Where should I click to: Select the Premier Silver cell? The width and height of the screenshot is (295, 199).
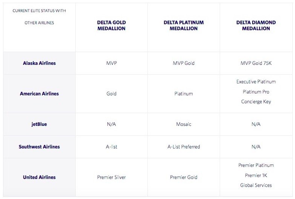[111, 177]
